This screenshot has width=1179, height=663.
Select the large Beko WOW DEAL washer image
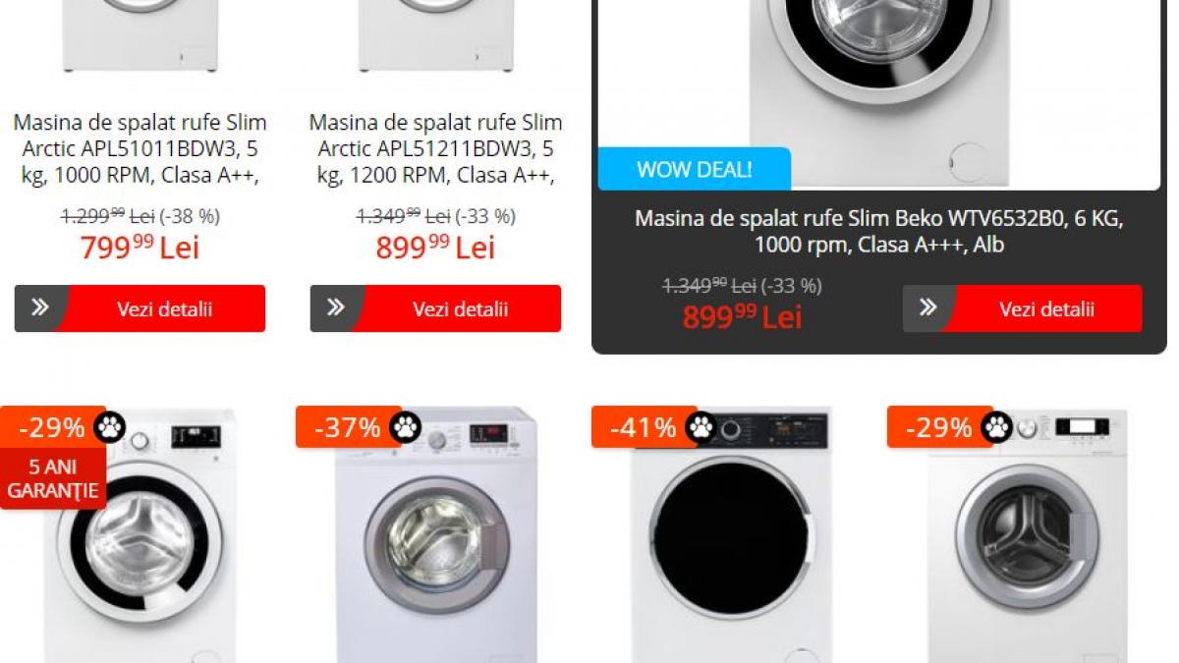tap(879, 93)
